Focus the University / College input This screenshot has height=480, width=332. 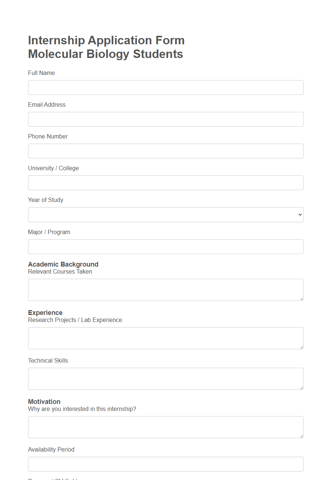[x=166, y=183]
